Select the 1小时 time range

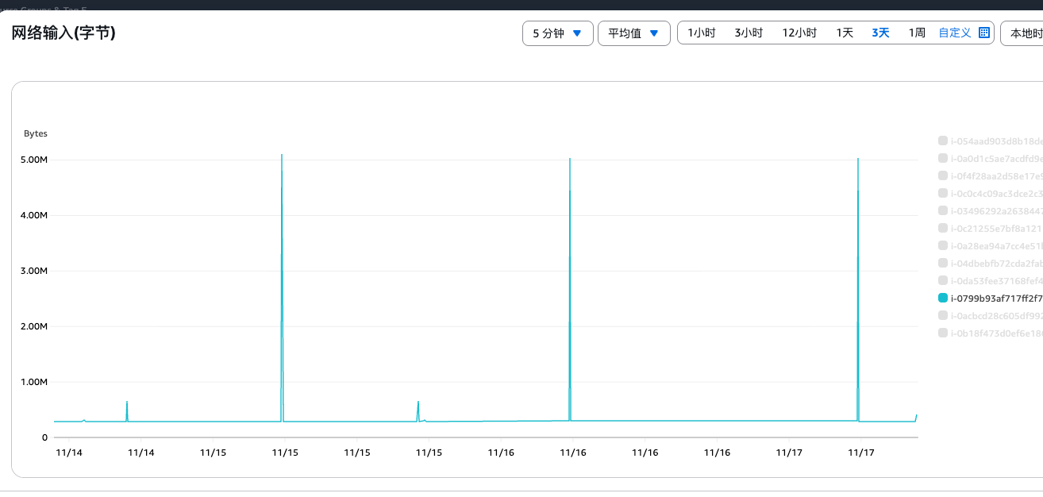click(x=701, y=33)
